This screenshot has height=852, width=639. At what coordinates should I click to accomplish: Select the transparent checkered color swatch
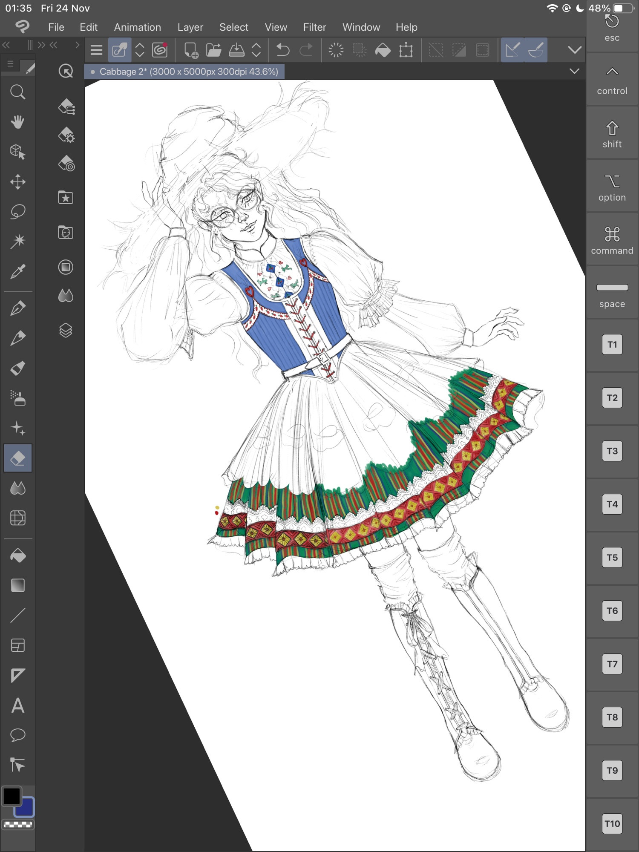[18, 825]
